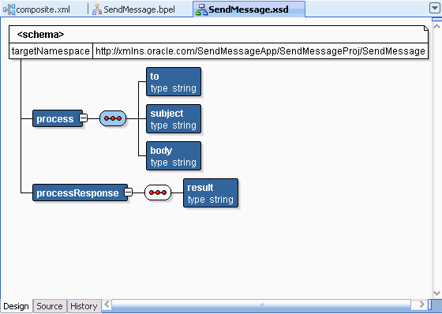Open the History view tab
The height and width of the screenshot is (314, 442).
(84, 306)
